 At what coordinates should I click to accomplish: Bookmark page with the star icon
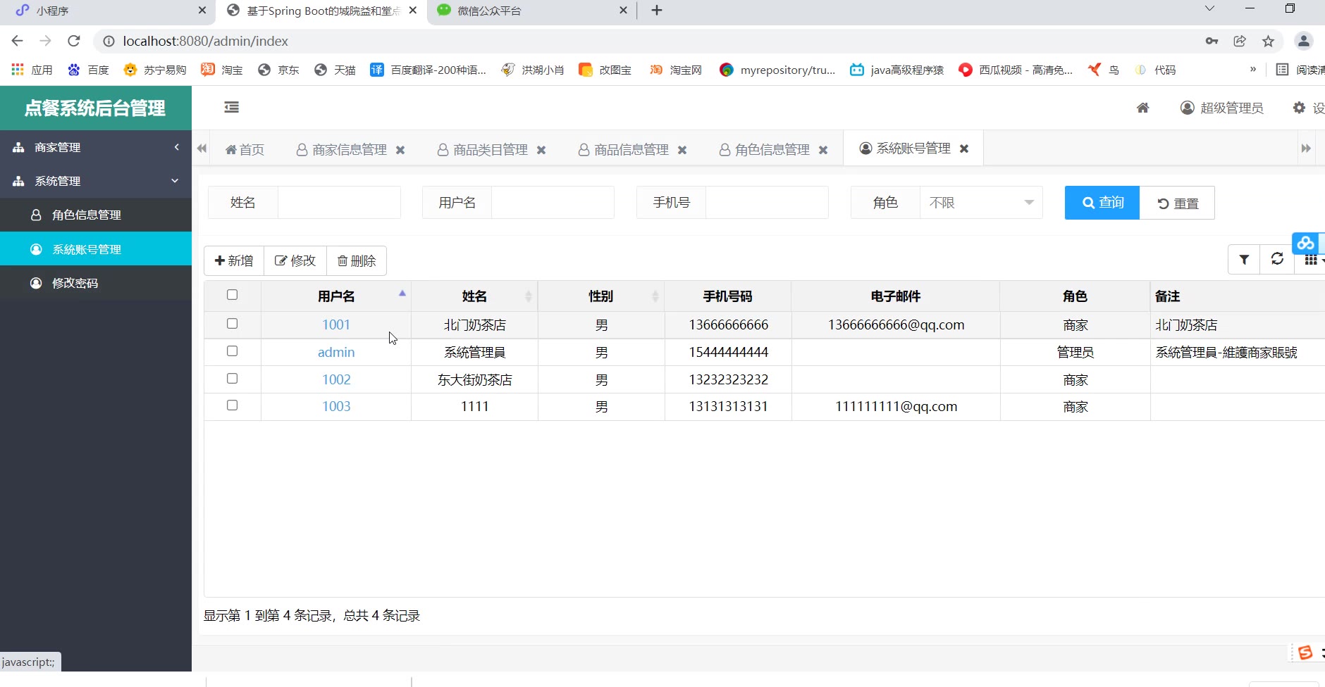pyautogui.click(x=1268, y=41)
